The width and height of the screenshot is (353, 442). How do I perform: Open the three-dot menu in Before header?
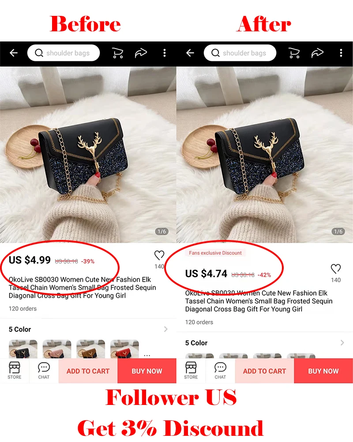[165, 52]
